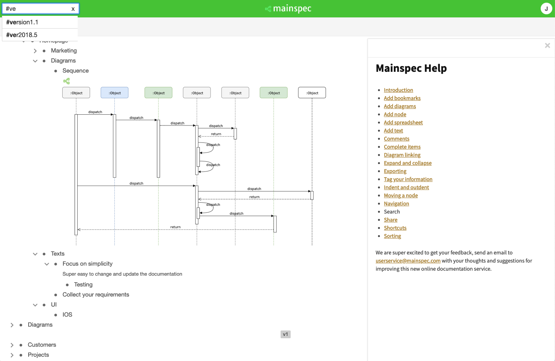
Task: Clear the search field with the x button
Action: point(73,9)
